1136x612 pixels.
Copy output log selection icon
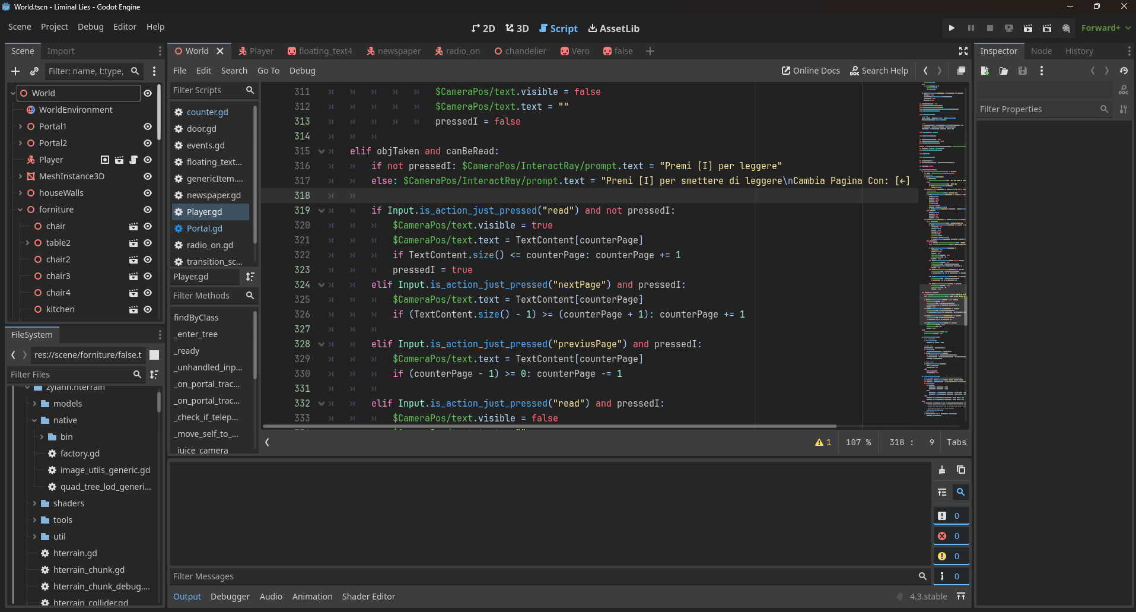point(961,470)
